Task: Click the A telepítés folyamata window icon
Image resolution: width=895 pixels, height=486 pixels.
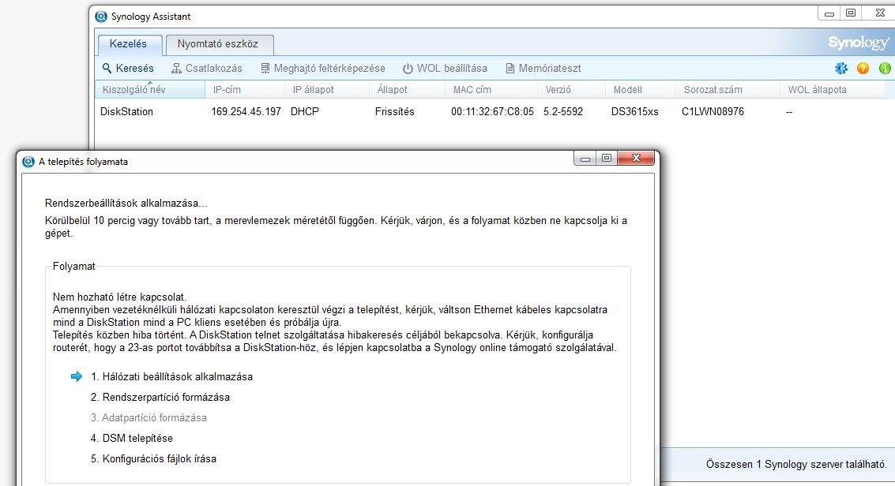Action: point(28,162)
